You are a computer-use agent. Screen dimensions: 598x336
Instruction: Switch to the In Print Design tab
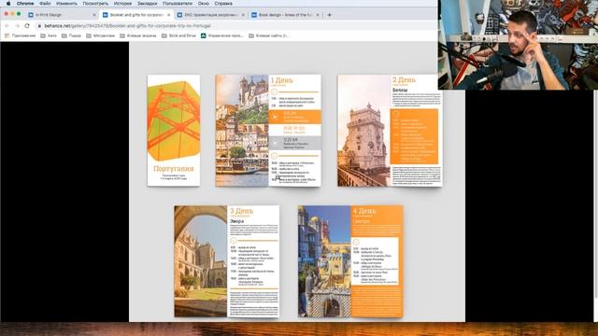coord(61,15)
